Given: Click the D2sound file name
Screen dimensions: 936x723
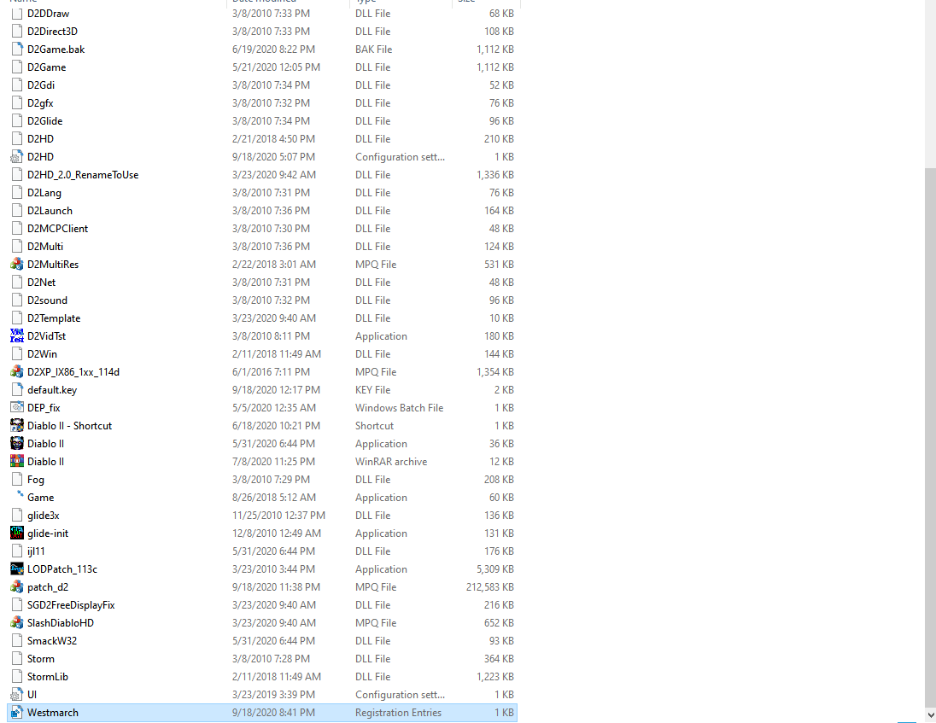Looking at the screenshot, I should click(x=47, y=300).
